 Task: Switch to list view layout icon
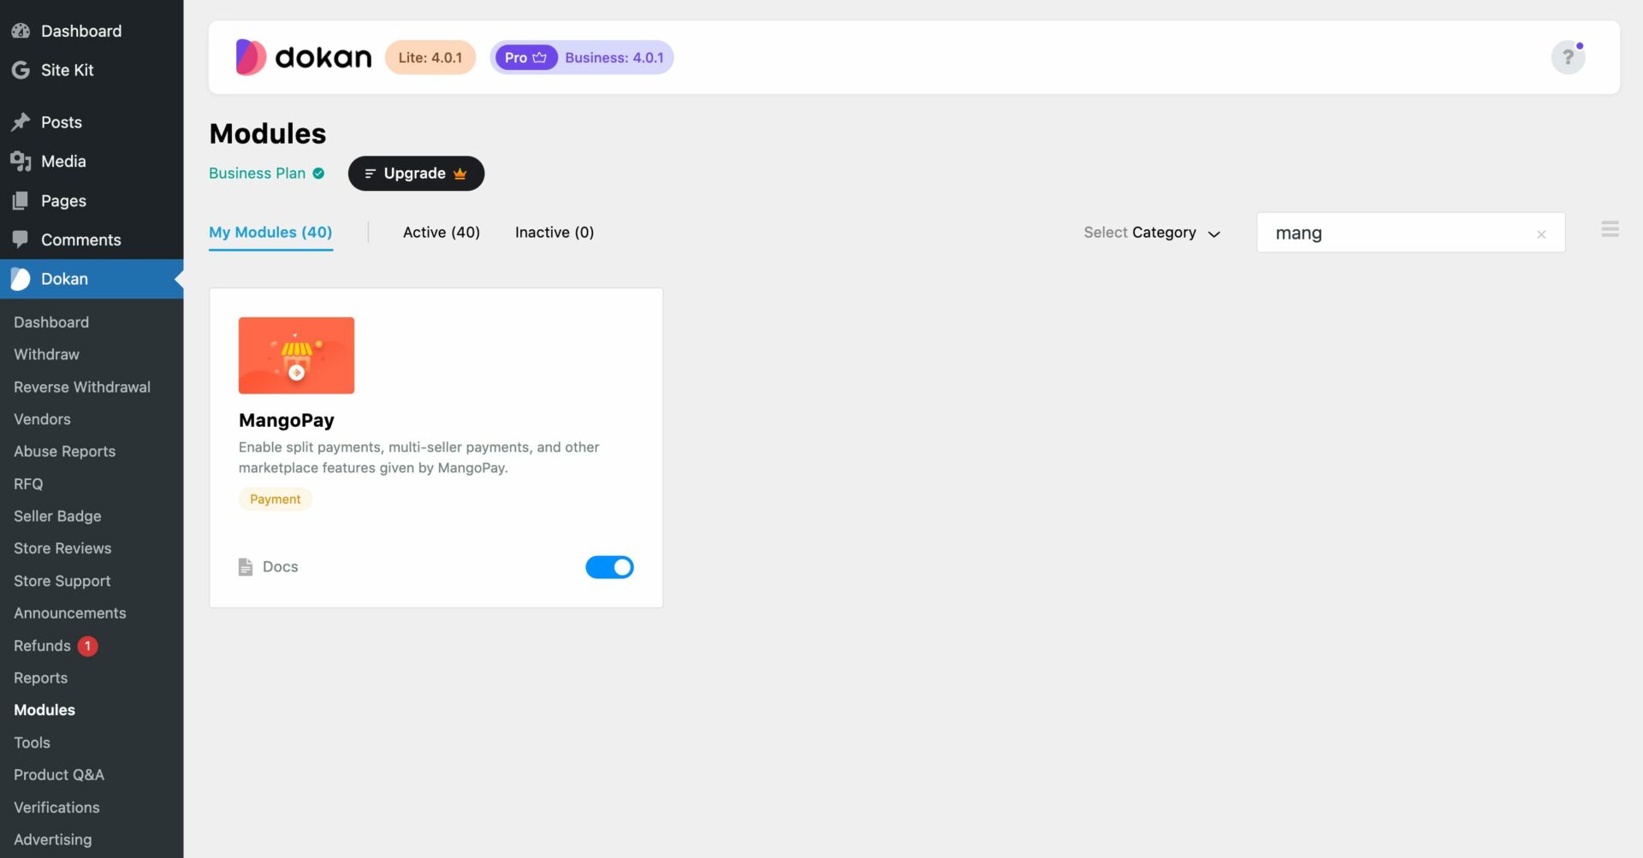point(1610,229)
